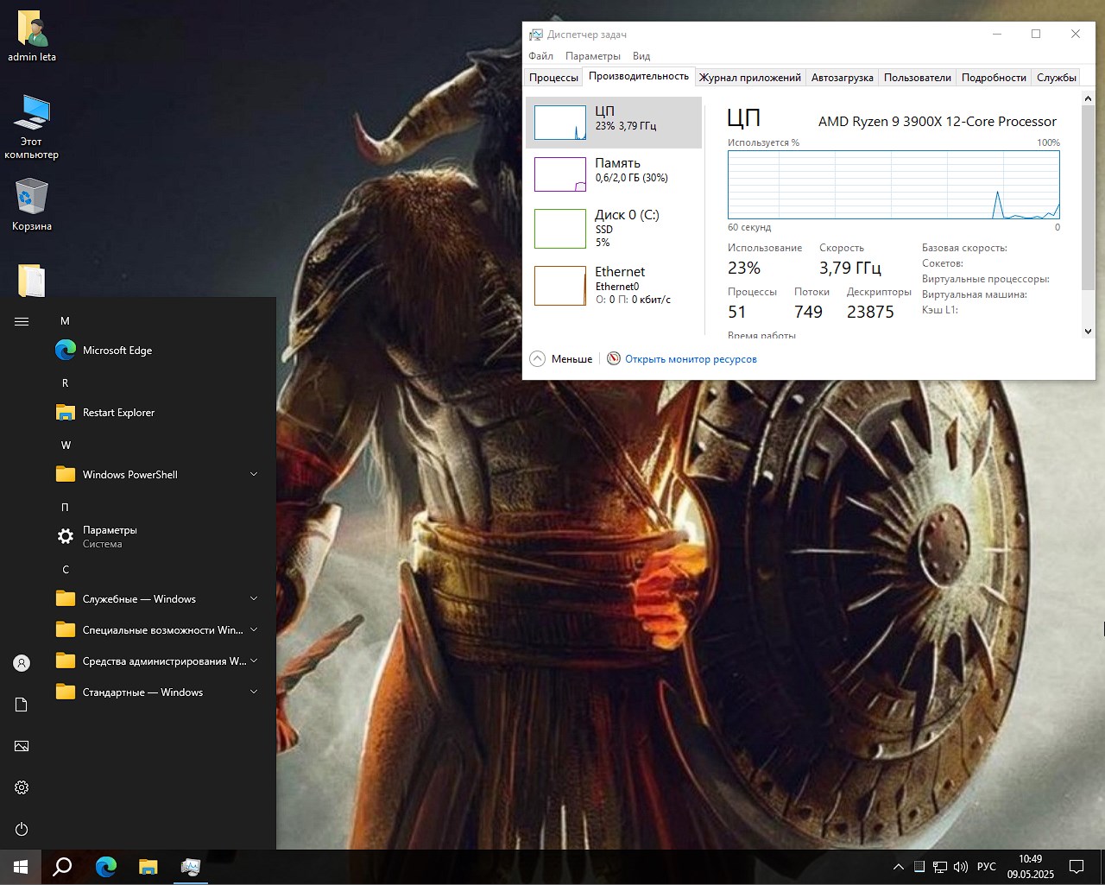Click the Меньше button to collapse details

tap(562, 359)
